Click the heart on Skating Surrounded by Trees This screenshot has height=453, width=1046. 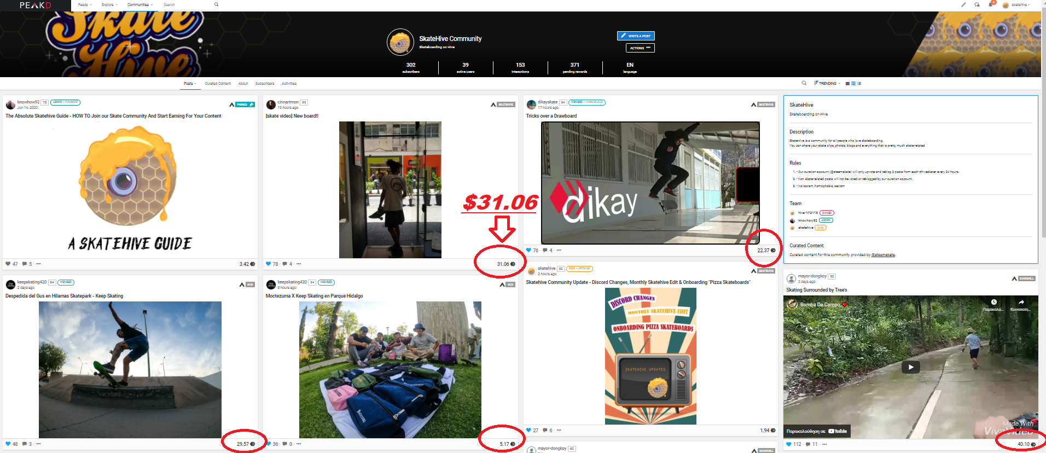(x=789, y=444)
